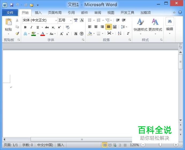Apply the red Font Color swatch
Viewport: 185px width, 150px height.
click(x=43, y=34)
